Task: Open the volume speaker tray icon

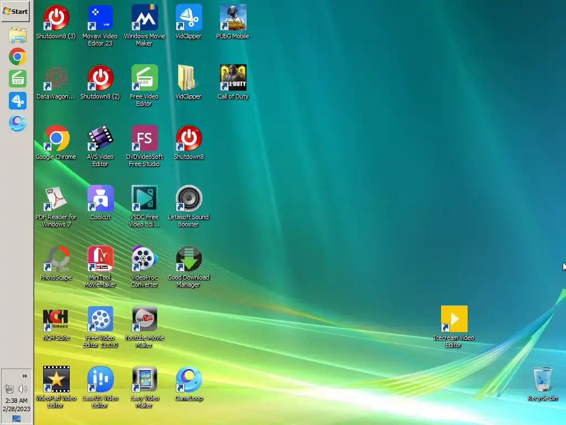Action: 23,389
